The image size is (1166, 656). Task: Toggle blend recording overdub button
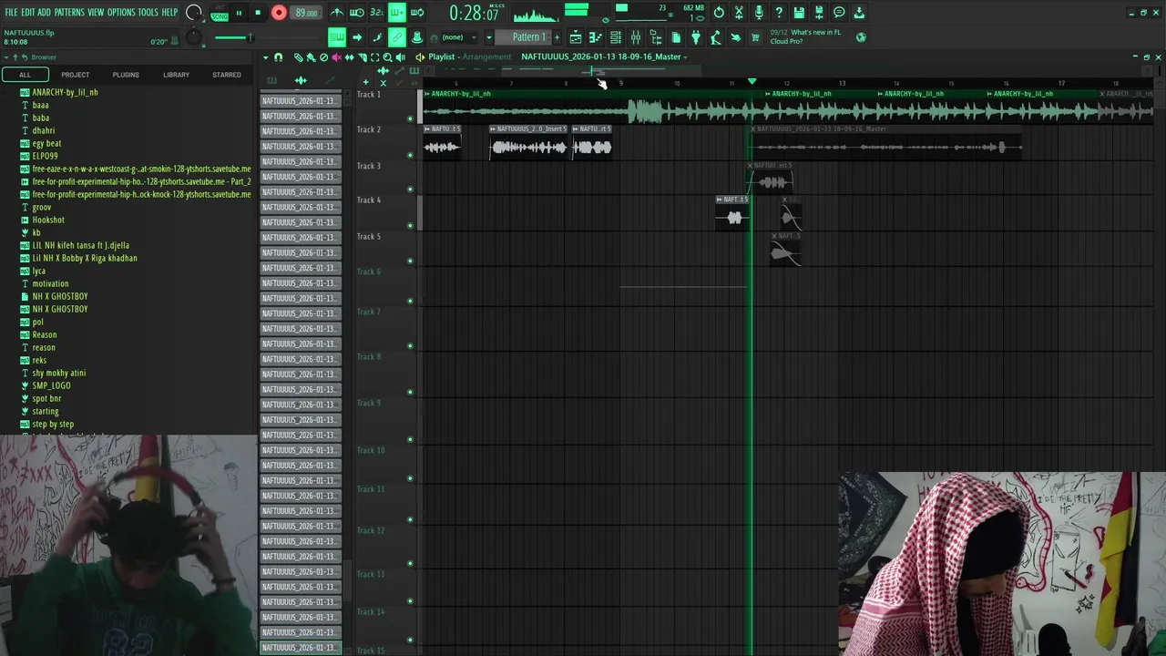click(x=396, y=13)
